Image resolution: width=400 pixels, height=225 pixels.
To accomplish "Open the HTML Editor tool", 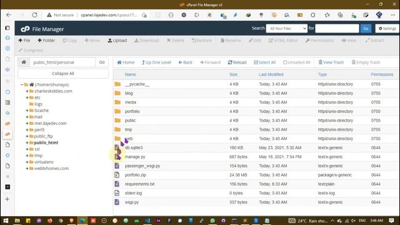I will pyautogui.click(x=283, y=40).
